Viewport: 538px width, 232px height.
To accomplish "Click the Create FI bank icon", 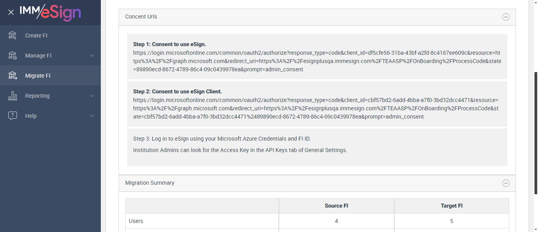I will coord(13,35).
